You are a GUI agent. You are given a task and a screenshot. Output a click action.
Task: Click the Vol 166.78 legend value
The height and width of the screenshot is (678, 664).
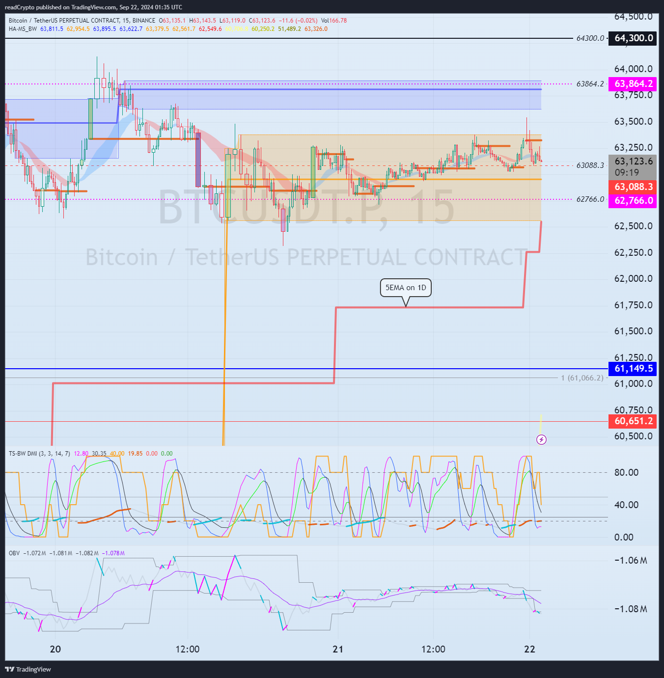pyautogui.click(x=334, y=21)
